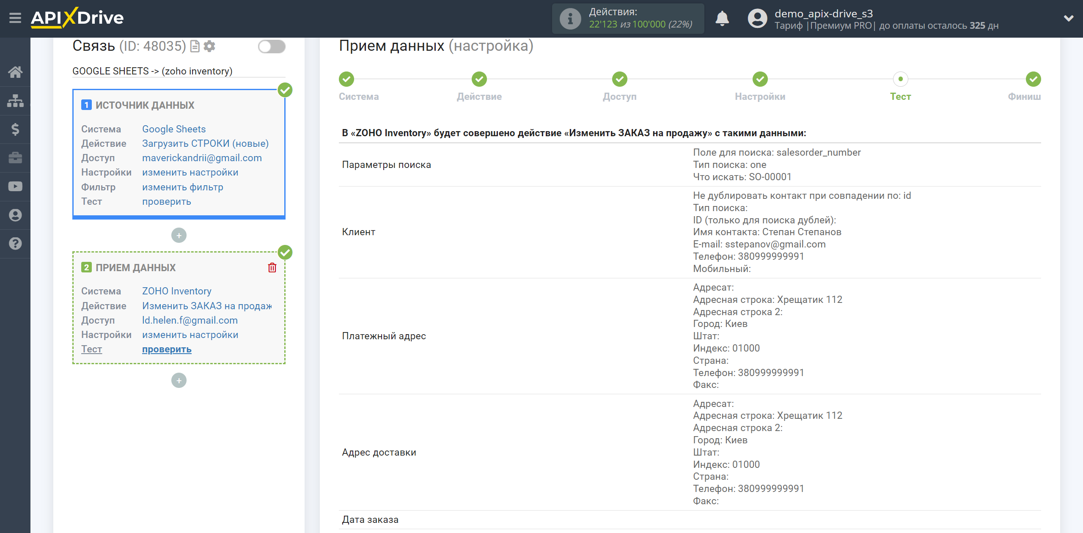Click the Тест label in data receiver
Viewport: 1083px width, 533px height.
tap(91, 349)
